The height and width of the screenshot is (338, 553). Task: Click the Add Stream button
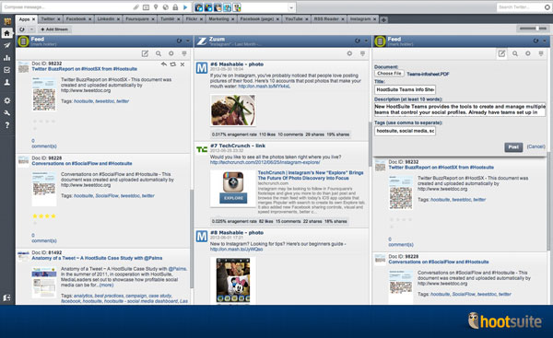coord(54,29)
